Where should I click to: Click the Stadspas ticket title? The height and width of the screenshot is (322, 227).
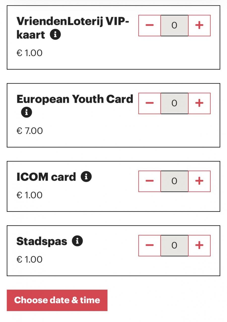coord(42,242)
